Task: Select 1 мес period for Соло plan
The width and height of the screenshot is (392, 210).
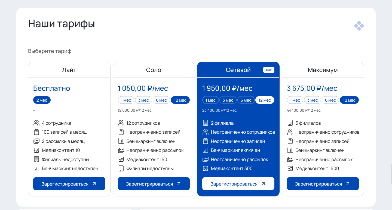Action: tap(126, 100)
